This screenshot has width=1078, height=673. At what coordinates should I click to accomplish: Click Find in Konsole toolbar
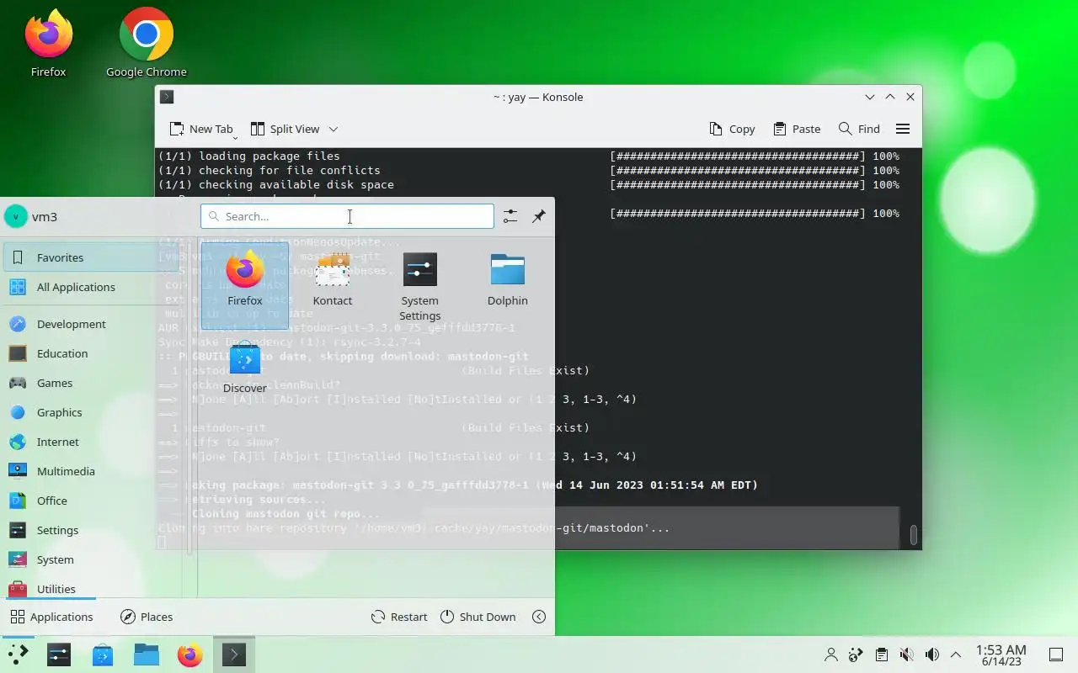[x=859, y=129]
